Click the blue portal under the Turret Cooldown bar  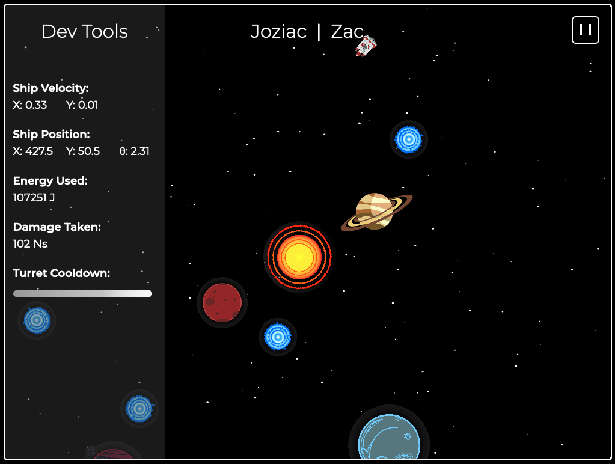[37, 320]
